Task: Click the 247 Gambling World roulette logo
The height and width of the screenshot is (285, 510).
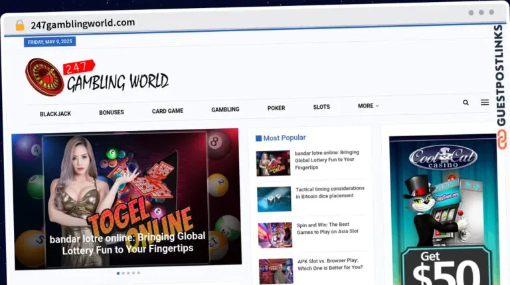Action: click(44, 77)
